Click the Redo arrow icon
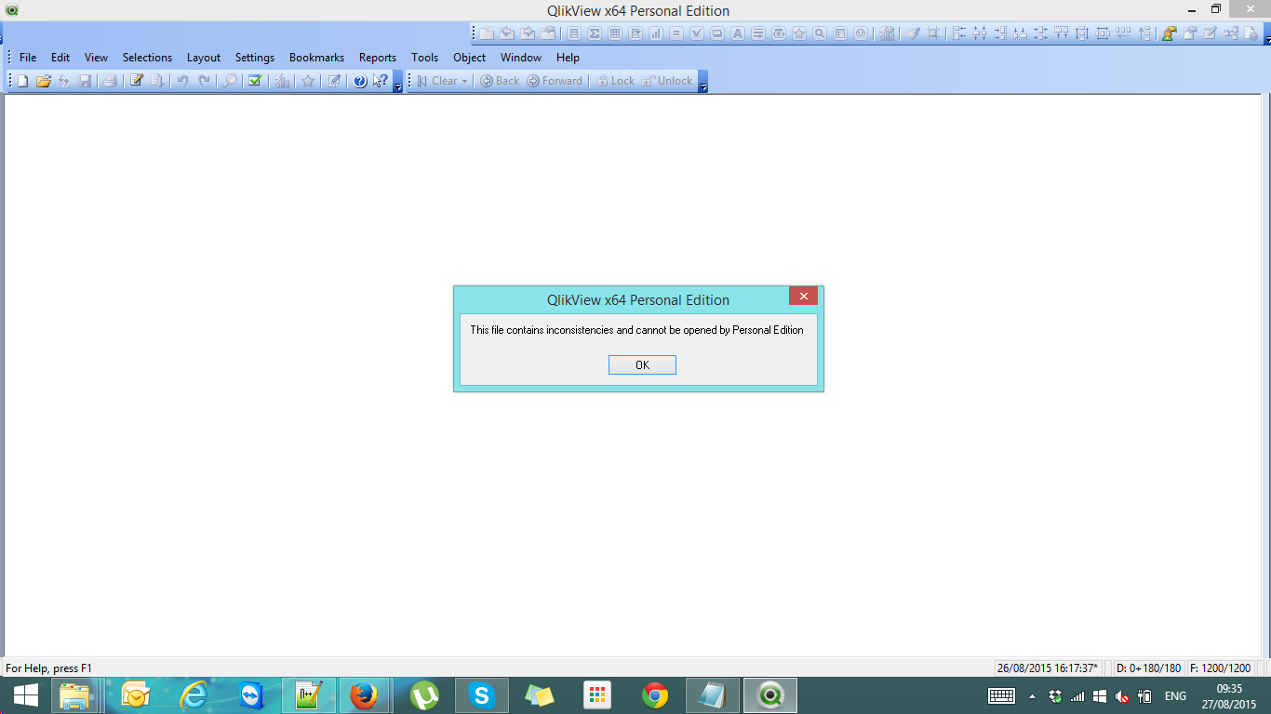1271x714 pixels. coord(204,81)
